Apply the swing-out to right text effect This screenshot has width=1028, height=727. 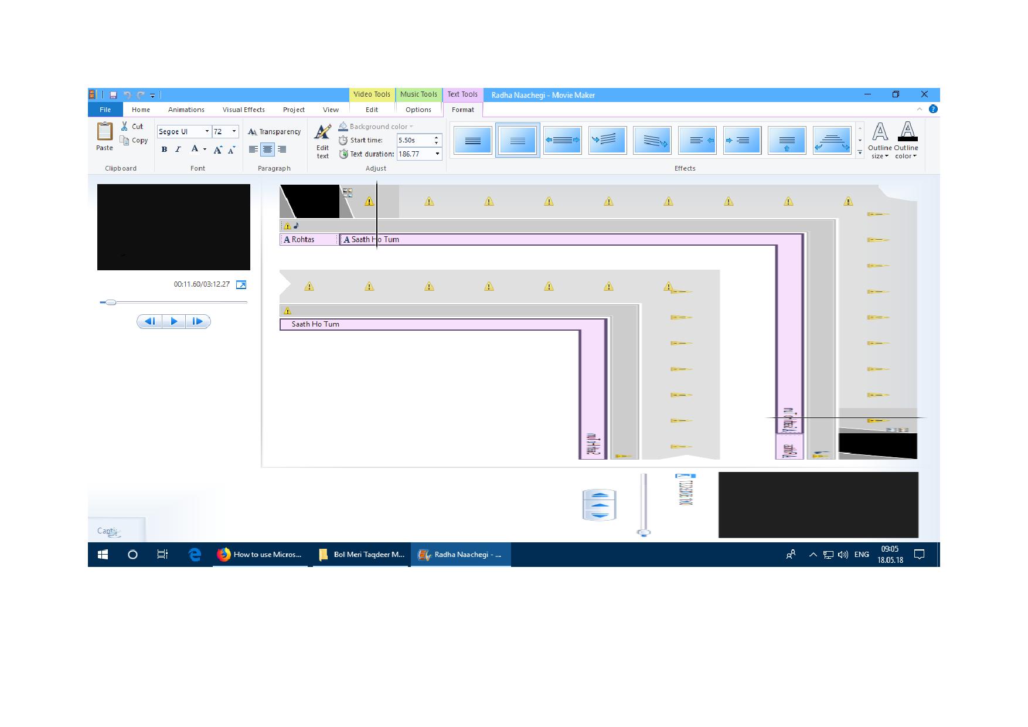(652, 140)
